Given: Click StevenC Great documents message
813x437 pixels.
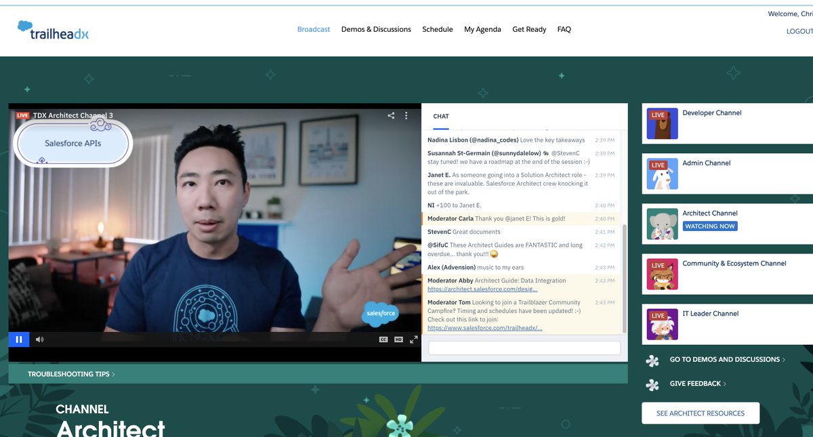Looking at the screenshot, I should [520, 232].
